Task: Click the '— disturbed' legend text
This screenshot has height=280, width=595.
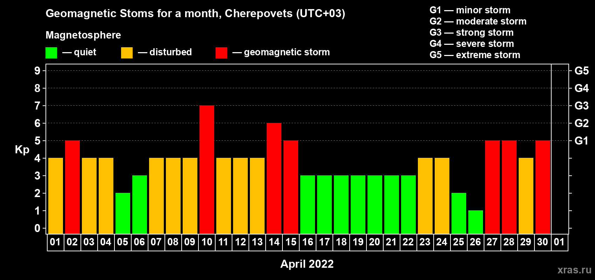Action: click(165, 52)
